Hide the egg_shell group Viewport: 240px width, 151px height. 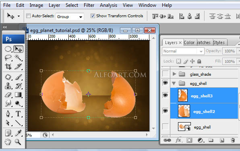pos(166,83)
